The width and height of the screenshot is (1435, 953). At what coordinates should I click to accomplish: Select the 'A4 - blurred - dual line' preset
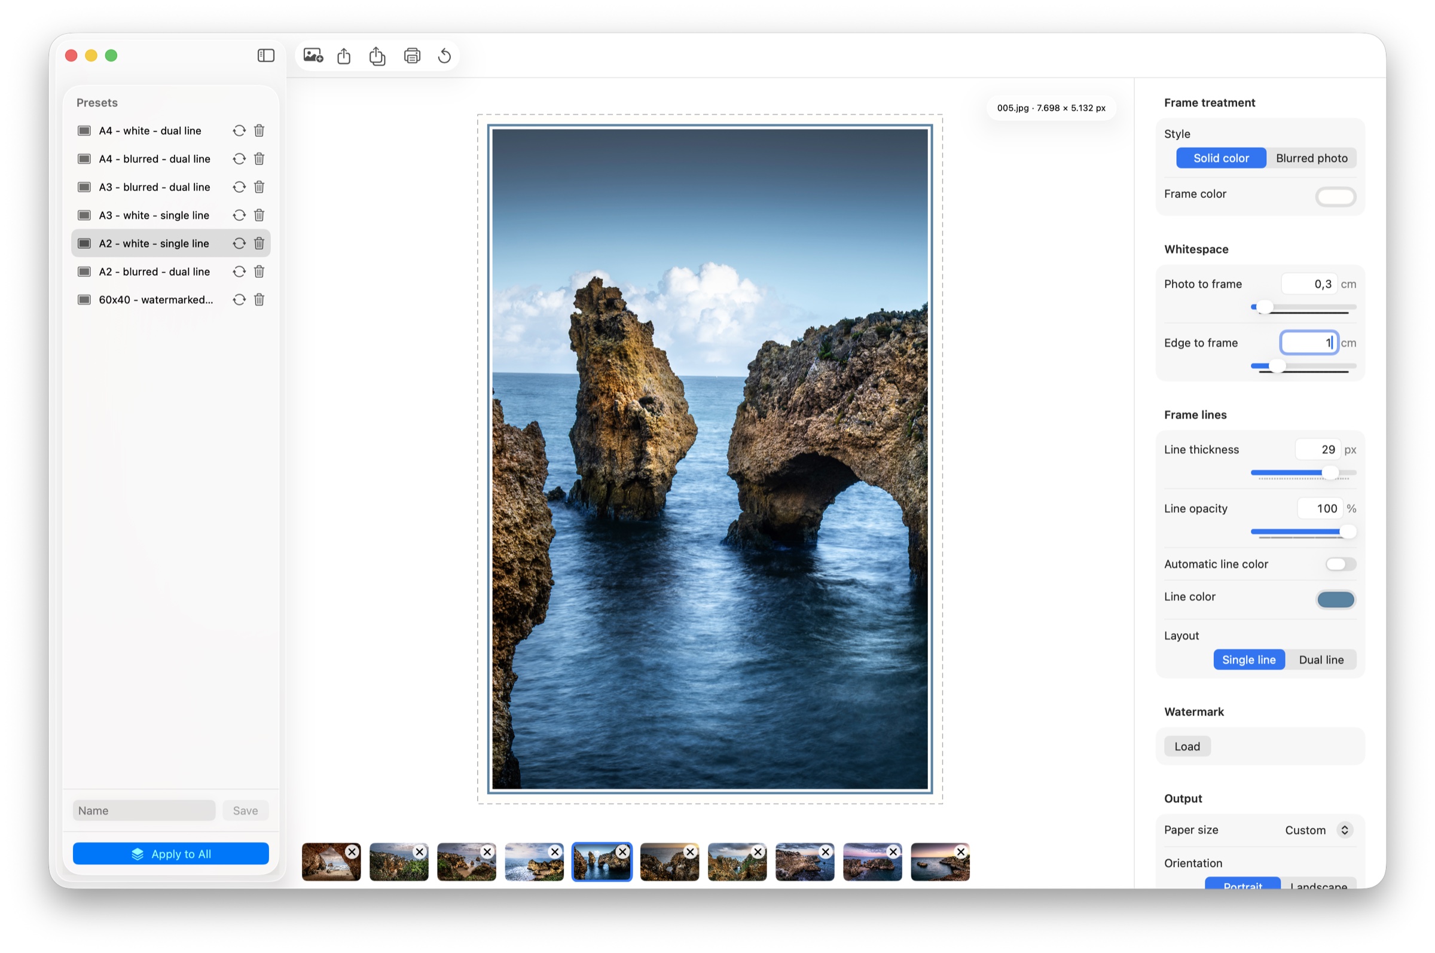coord(170,158)
